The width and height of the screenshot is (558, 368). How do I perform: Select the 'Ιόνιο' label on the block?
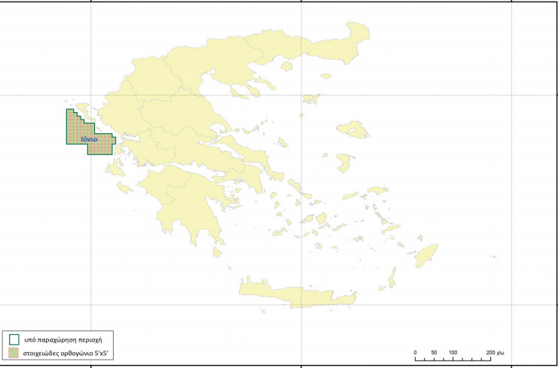[90, 139]
